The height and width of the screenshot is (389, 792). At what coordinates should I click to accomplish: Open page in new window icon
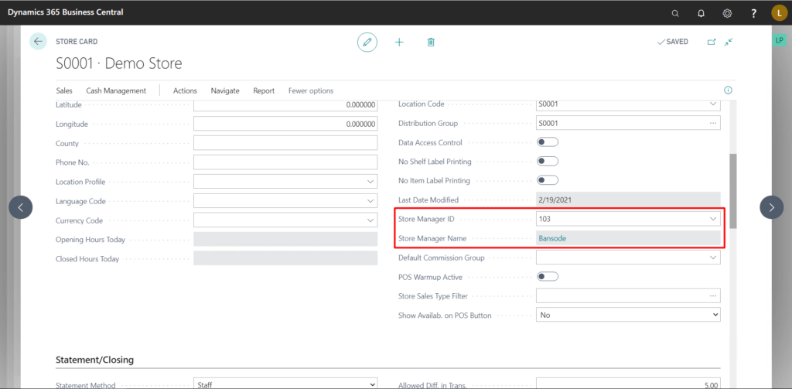[712, 42]
